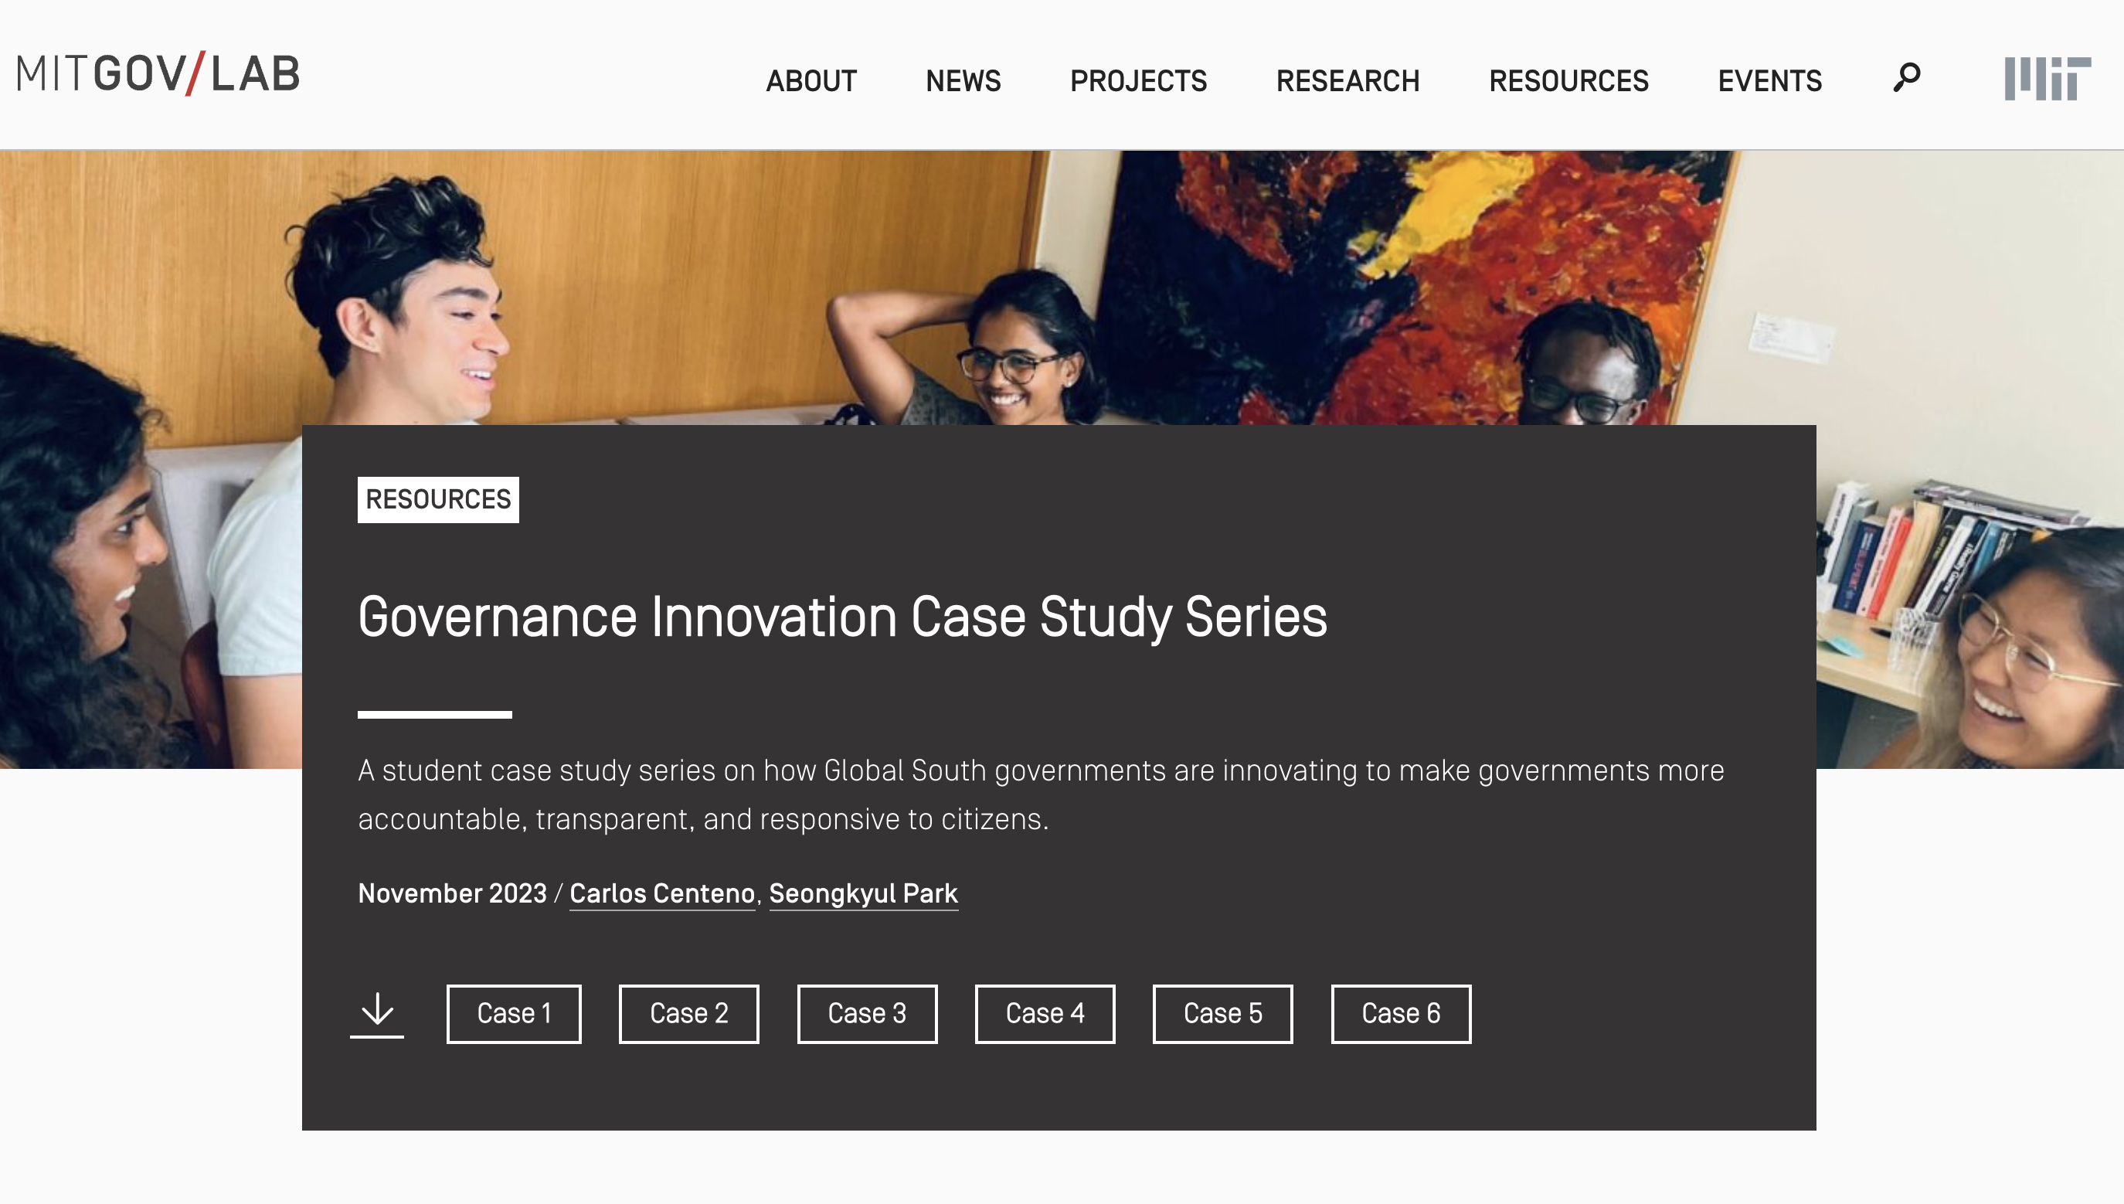2124x1204 pixels.
Task: Download Case 3
Action: [866, 1013]
